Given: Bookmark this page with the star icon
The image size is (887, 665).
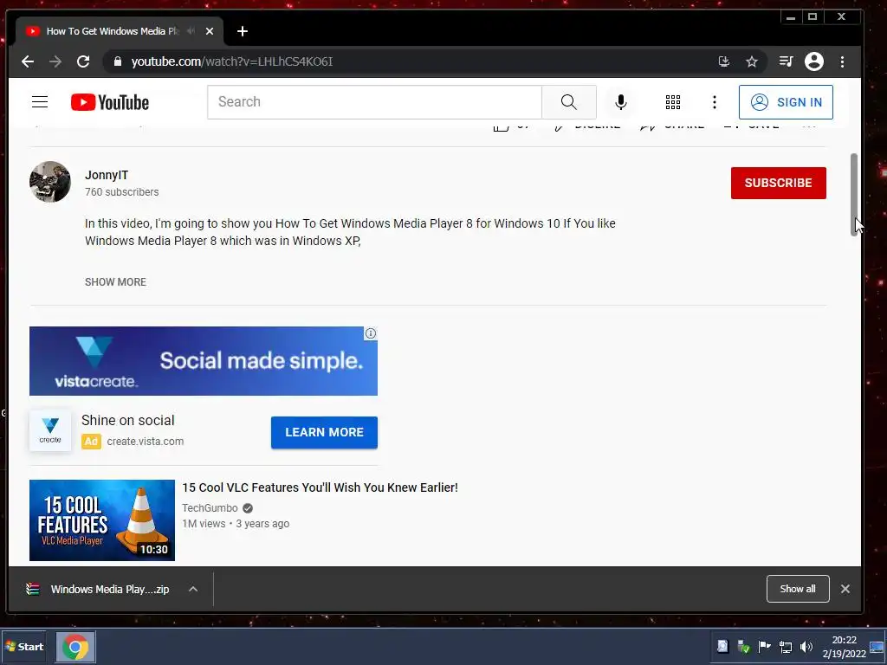Looking at the screenshot, I should 751,61.
